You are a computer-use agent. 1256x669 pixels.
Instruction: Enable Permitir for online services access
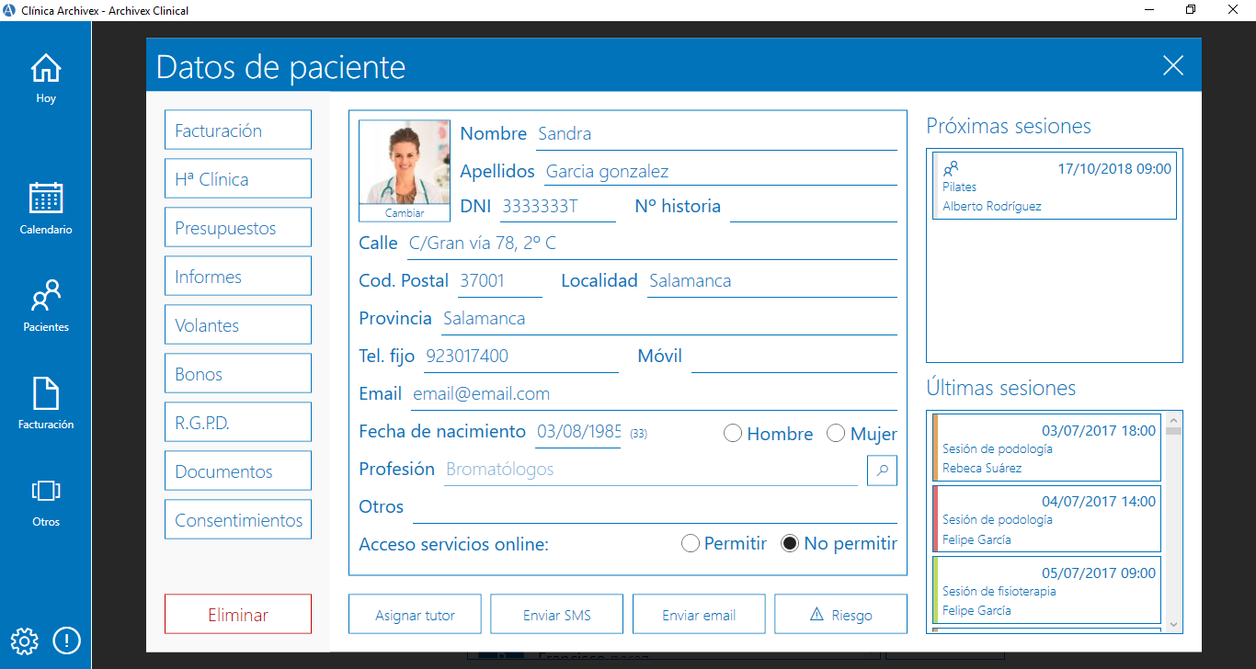pos(691,543)
